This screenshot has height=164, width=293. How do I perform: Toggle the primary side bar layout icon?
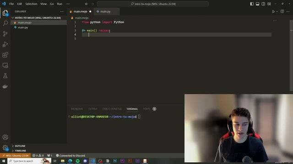(252, 4)
